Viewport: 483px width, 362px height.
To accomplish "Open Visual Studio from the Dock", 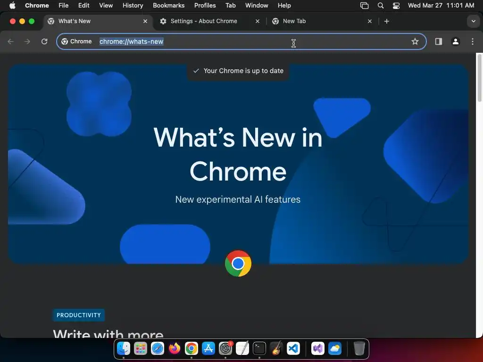I will pos(317,348).
